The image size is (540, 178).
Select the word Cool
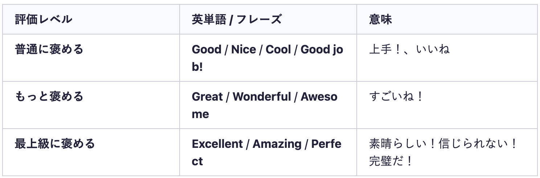pyautogui.click(x=278, y=49)
